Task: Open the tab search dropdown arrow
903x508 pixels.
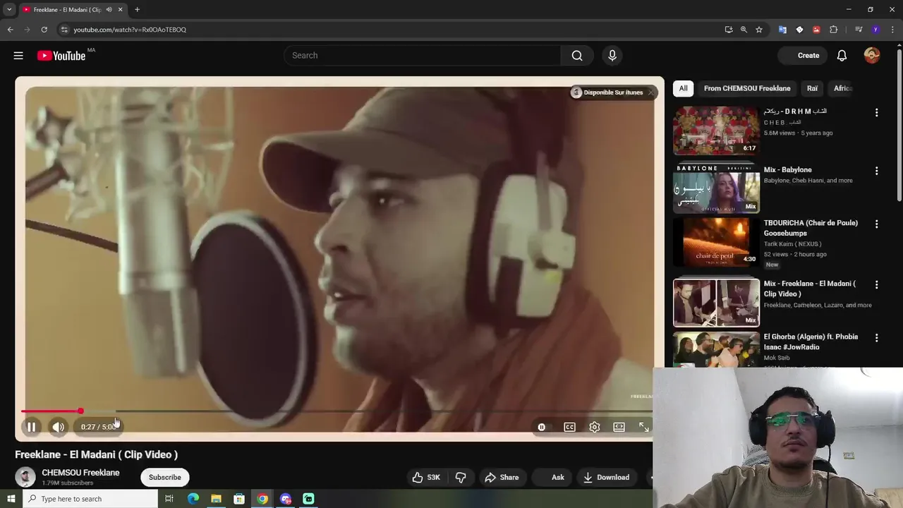Action: [9, 9]
